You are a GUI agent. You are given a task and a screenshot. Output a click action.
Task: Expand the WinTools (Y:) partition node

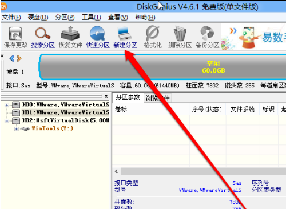[x=16, y=129]
